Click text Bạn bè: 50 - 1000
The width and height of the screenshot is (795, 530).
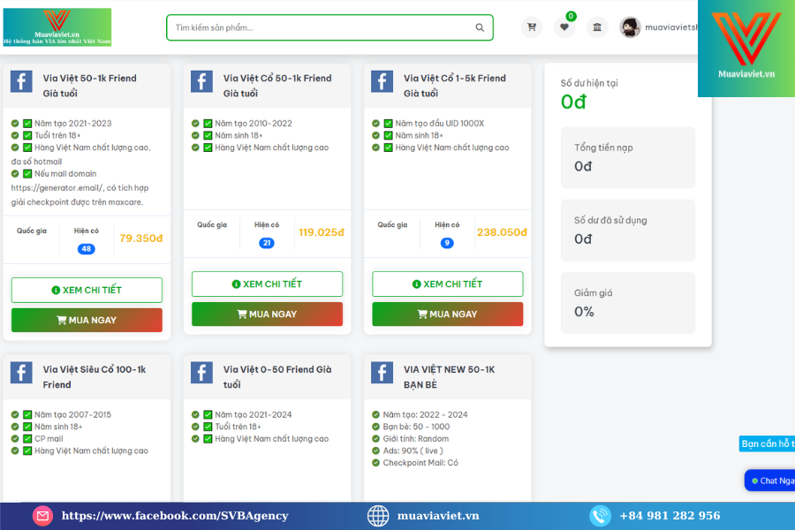point(416,427)
